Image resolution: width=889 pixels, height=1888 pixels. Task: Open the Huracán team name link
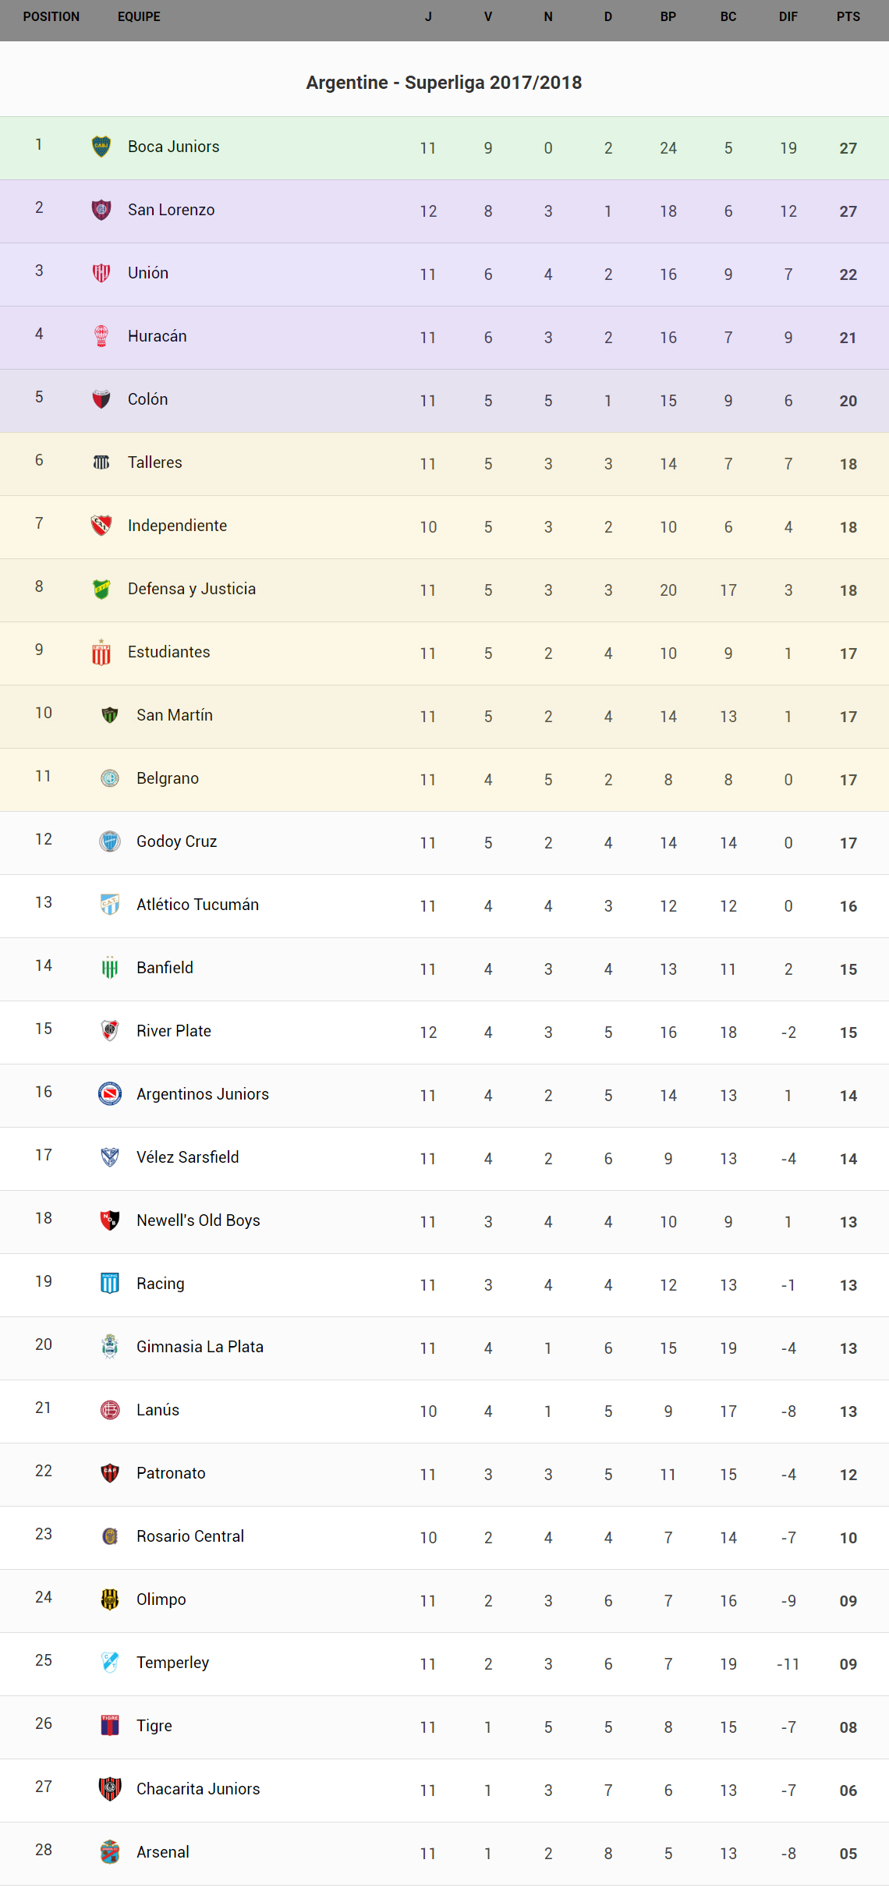(x=158, y=336)
